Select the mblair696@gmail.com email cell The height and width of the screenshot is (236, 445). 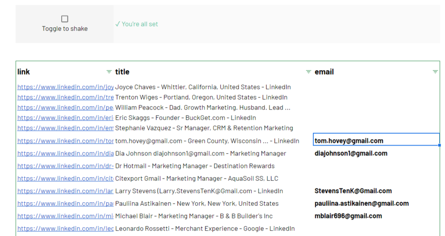[x=376, y=216]
